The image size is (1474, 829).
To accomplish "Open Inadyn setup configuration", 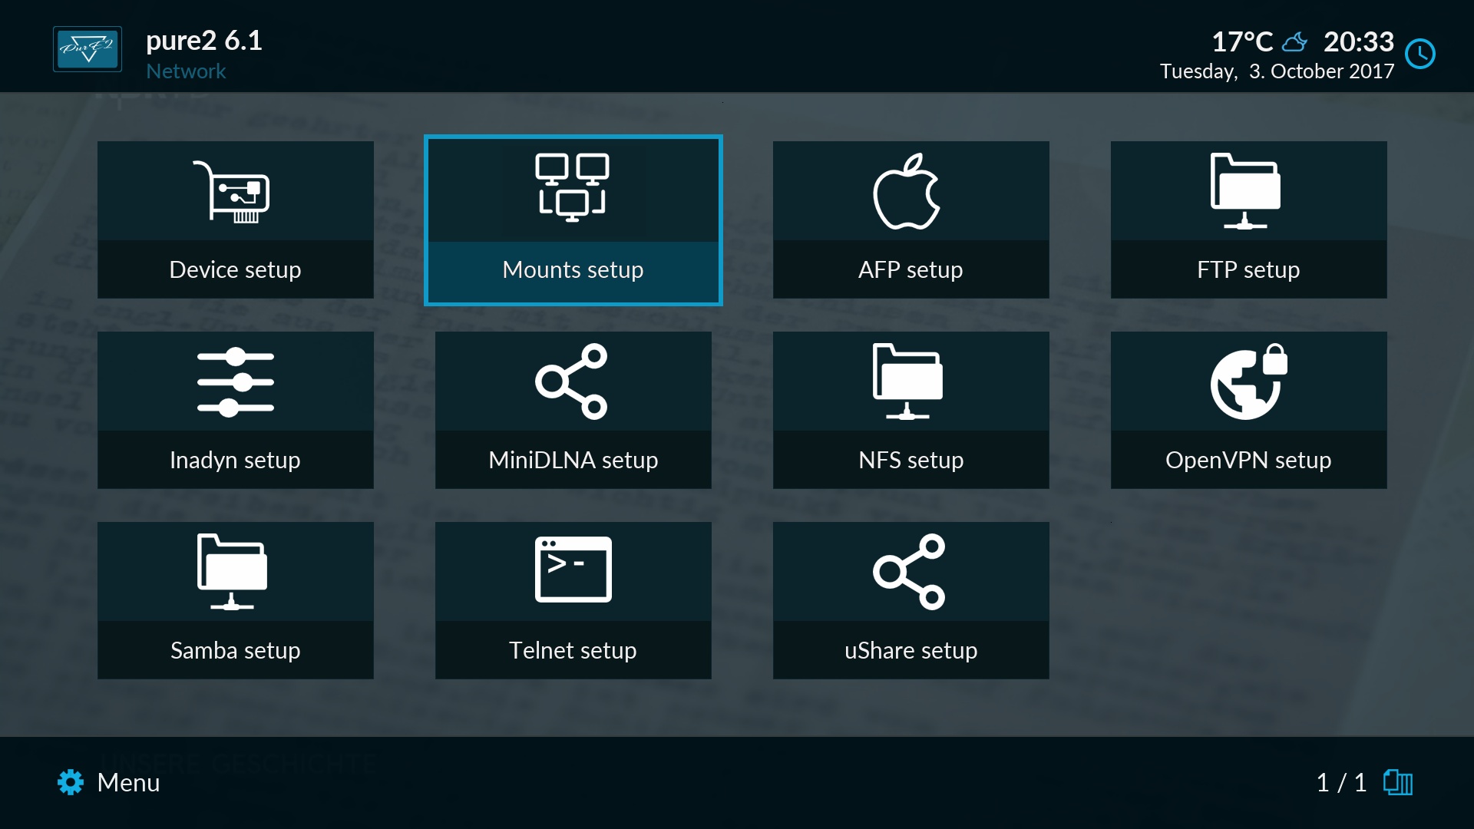I will point(235,409).
